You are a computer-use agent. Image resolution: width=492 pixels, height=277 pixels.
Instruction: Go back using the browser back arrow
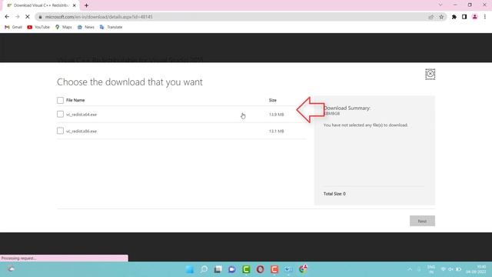pyautogui.click(x=7, y=17)
